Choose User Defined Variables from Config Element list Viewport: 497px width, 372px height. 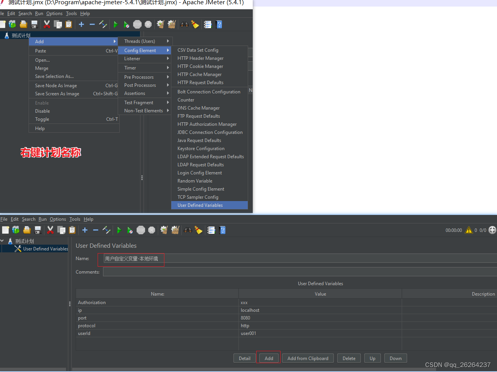[210, 205]
